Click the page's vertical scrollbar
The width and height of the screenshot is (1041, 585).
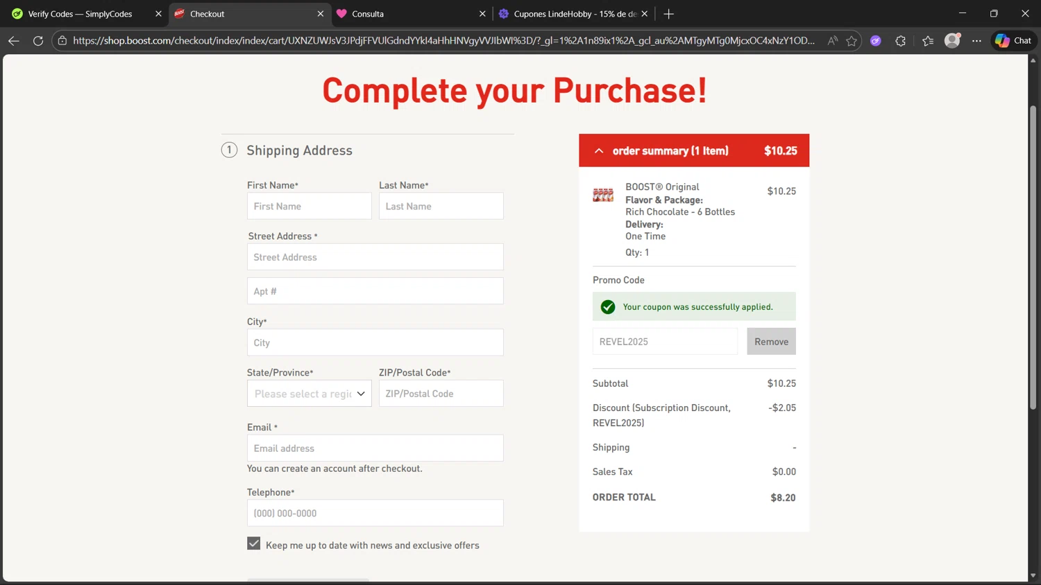point(1033,277)
